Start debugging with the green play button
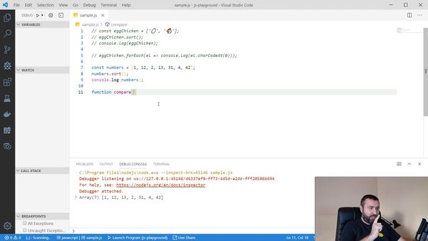The width and height of the screenshot is (428, 241). point(37,15)
